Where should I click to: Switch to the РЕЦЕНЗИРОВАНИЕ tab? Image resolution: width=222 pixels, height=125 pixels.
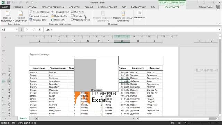click(x=107, y=7)
